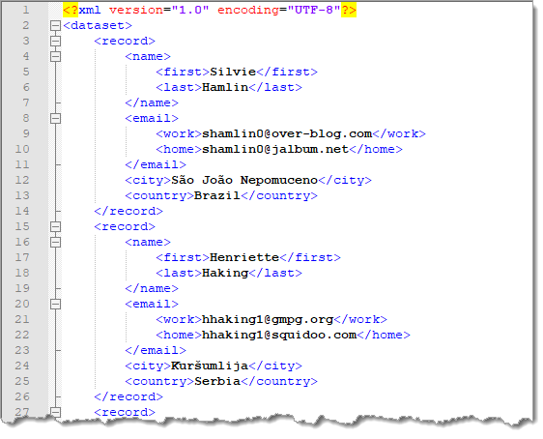Click the city value Kuršumlija
543x439 pixels.
210,366
